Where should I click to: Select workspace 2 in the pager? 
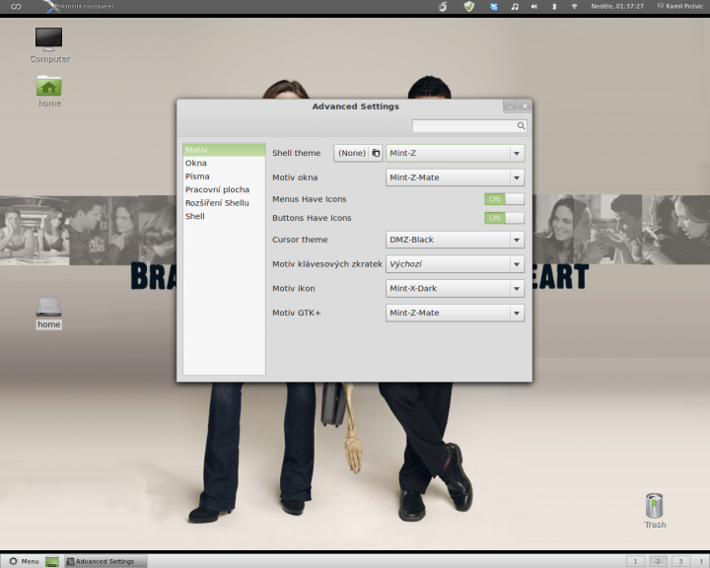[x=658, y=562]
